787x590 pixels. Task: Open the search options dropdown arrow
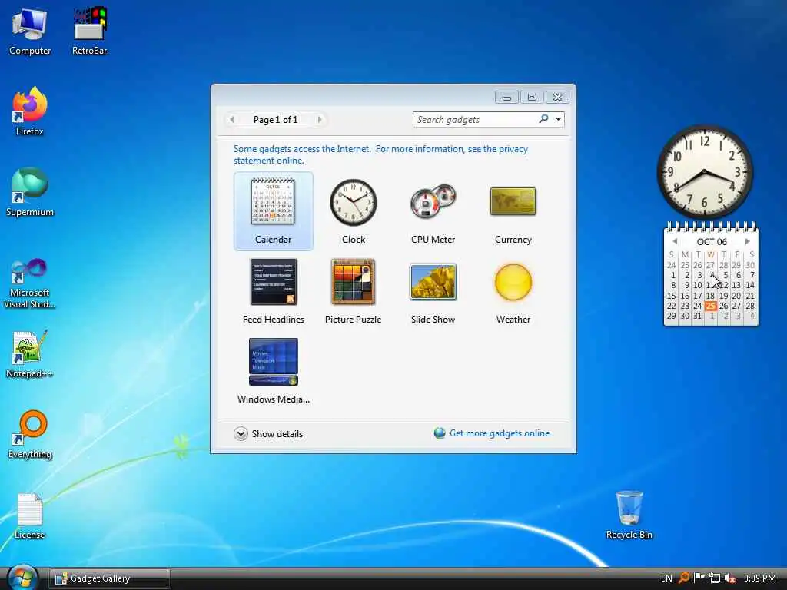[x=558, y=119]
